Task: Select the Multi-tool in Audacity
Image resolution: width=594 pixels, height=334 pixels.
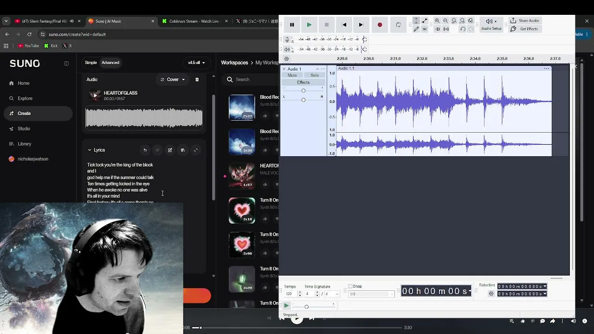Action: 425,29
